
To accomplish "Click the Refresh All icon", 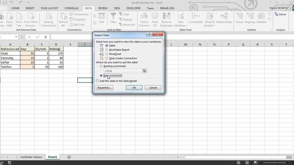I will (x=63, y=20).
